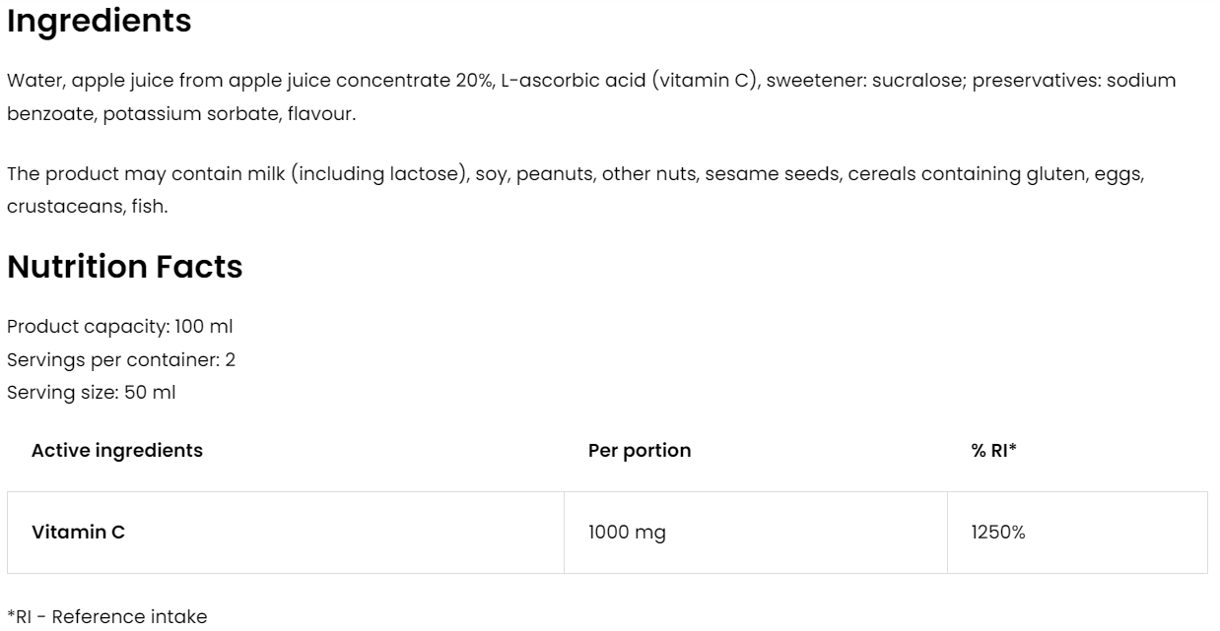Click the 'Serving size: 50 ml' line
Viewport: 1220px width, 631px height.
pos(92,392)
